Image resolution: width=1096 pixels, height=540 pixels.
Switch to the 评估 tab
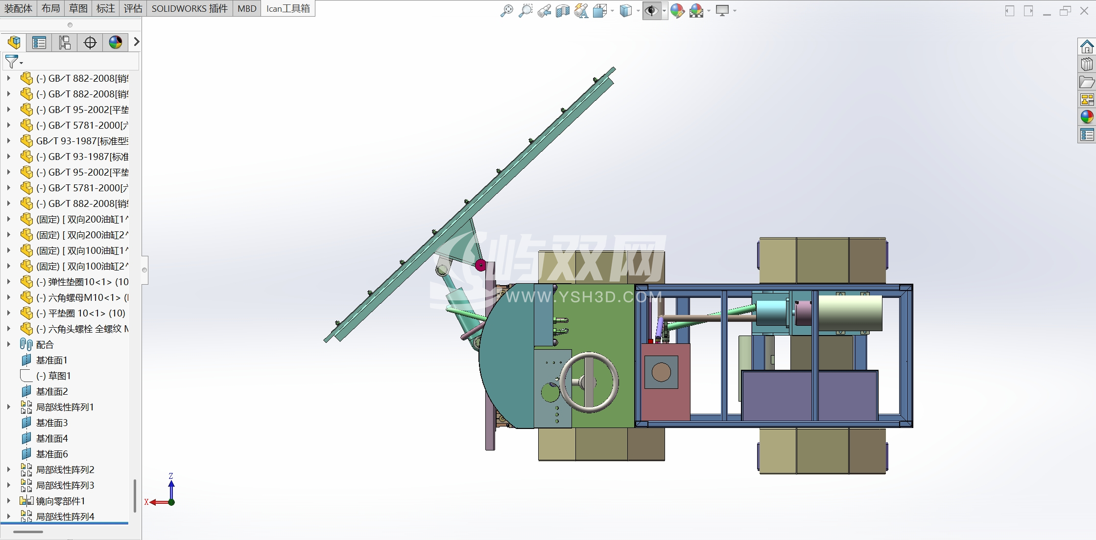[x=133, y=8]
